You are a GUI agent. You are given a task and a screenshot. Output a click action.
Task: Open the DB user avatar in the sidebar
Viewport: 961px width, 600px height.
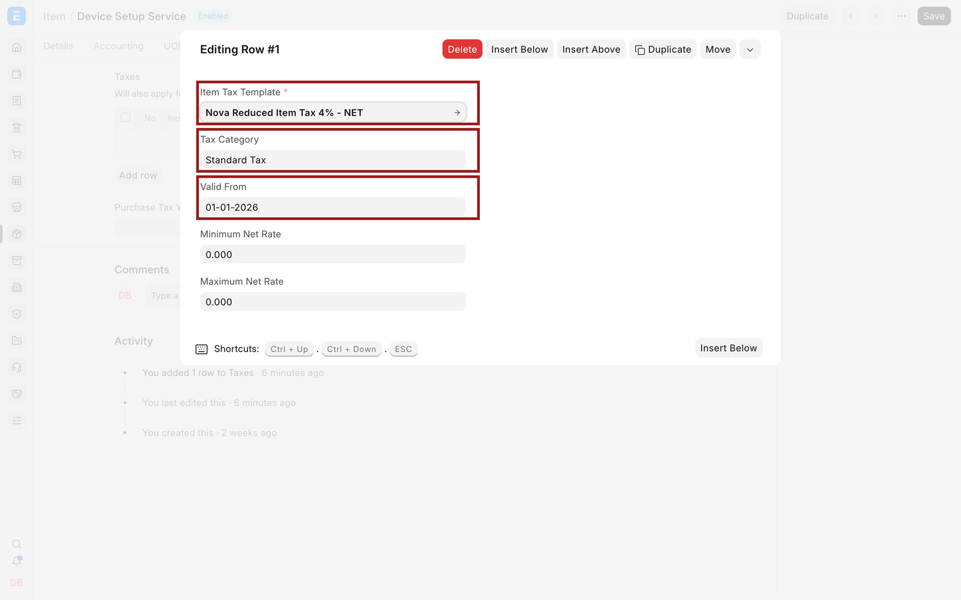pyautogui.click(x=16, y=583)
